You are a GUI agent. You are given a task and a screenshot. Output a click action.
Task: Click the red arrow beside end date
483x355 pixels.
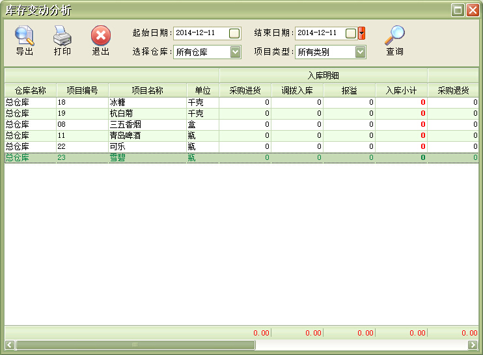click(x=362, y=33)
